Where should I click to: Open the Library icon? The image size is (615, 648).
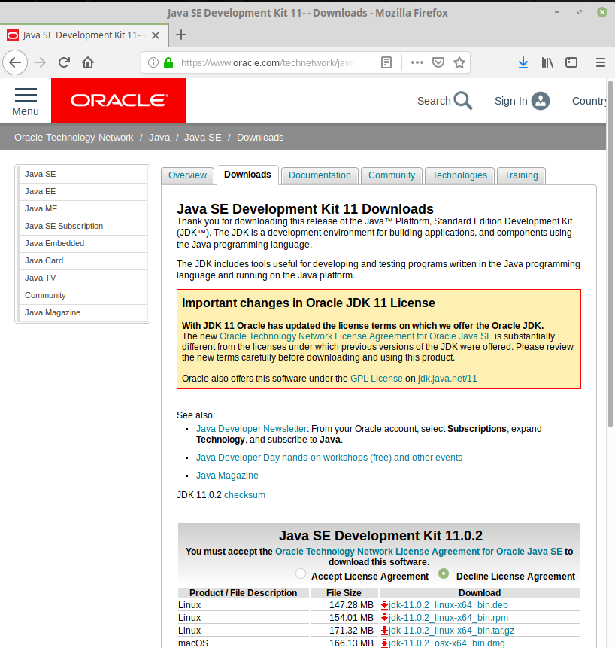click(x=547, y=62)
